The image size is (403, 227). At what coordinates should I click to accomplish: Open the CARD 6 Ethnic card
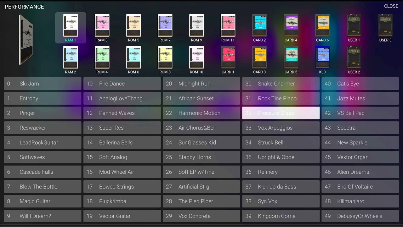tap(322, 26)
